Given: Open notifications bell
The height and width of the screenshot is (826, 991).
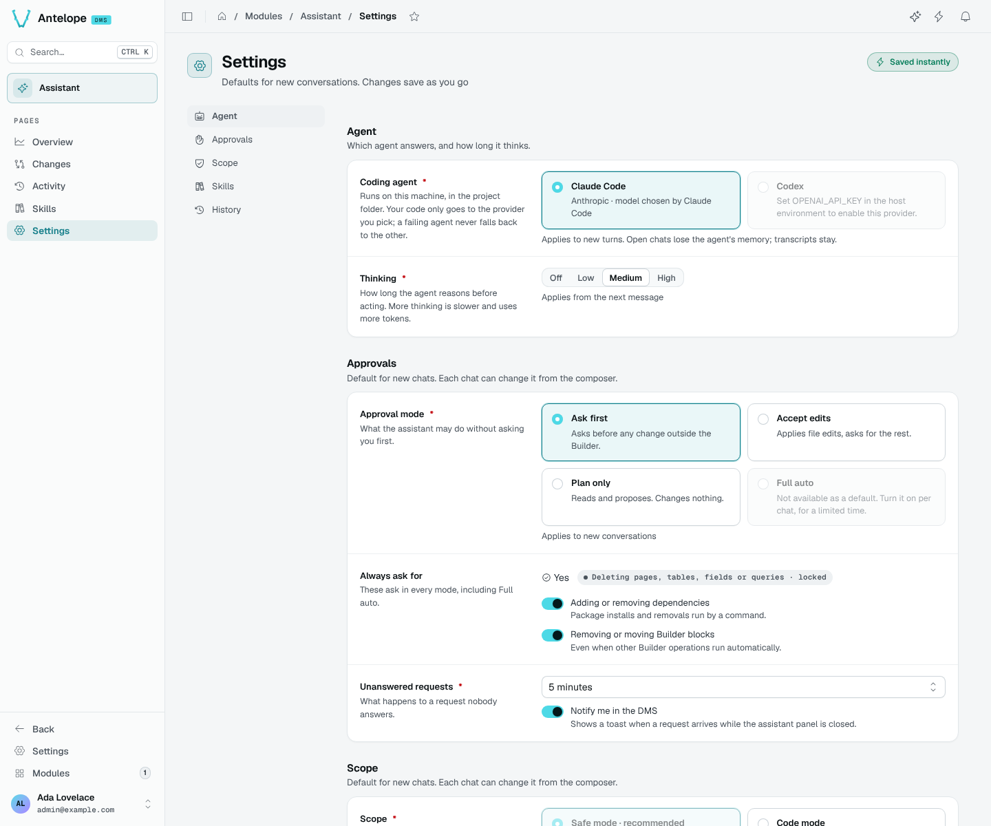Looking at the screenshot, I should point(966,17).
